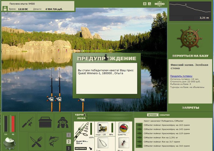Image resolution: width=214 pixels, height=151 pixels.
Task: Click the ship wheel return icon
Action: tap(190, 38)
